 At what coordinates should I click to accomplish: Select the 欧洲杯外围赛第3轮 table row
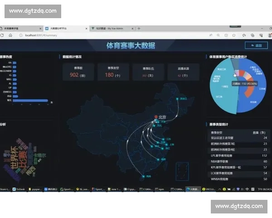pos(239,144)
